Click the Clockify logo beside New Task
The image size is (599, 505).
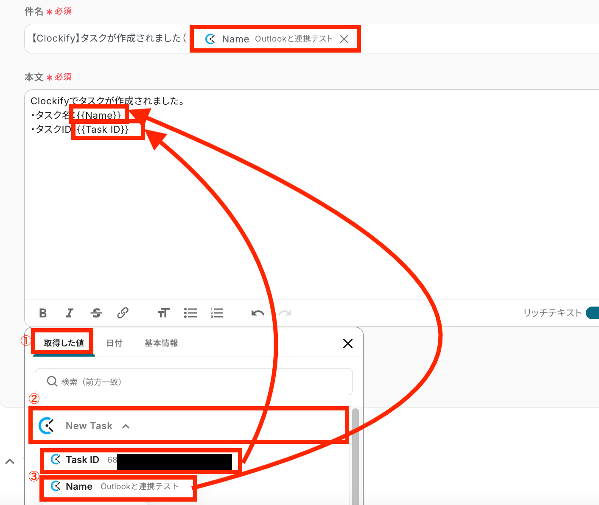click(47, 426)
